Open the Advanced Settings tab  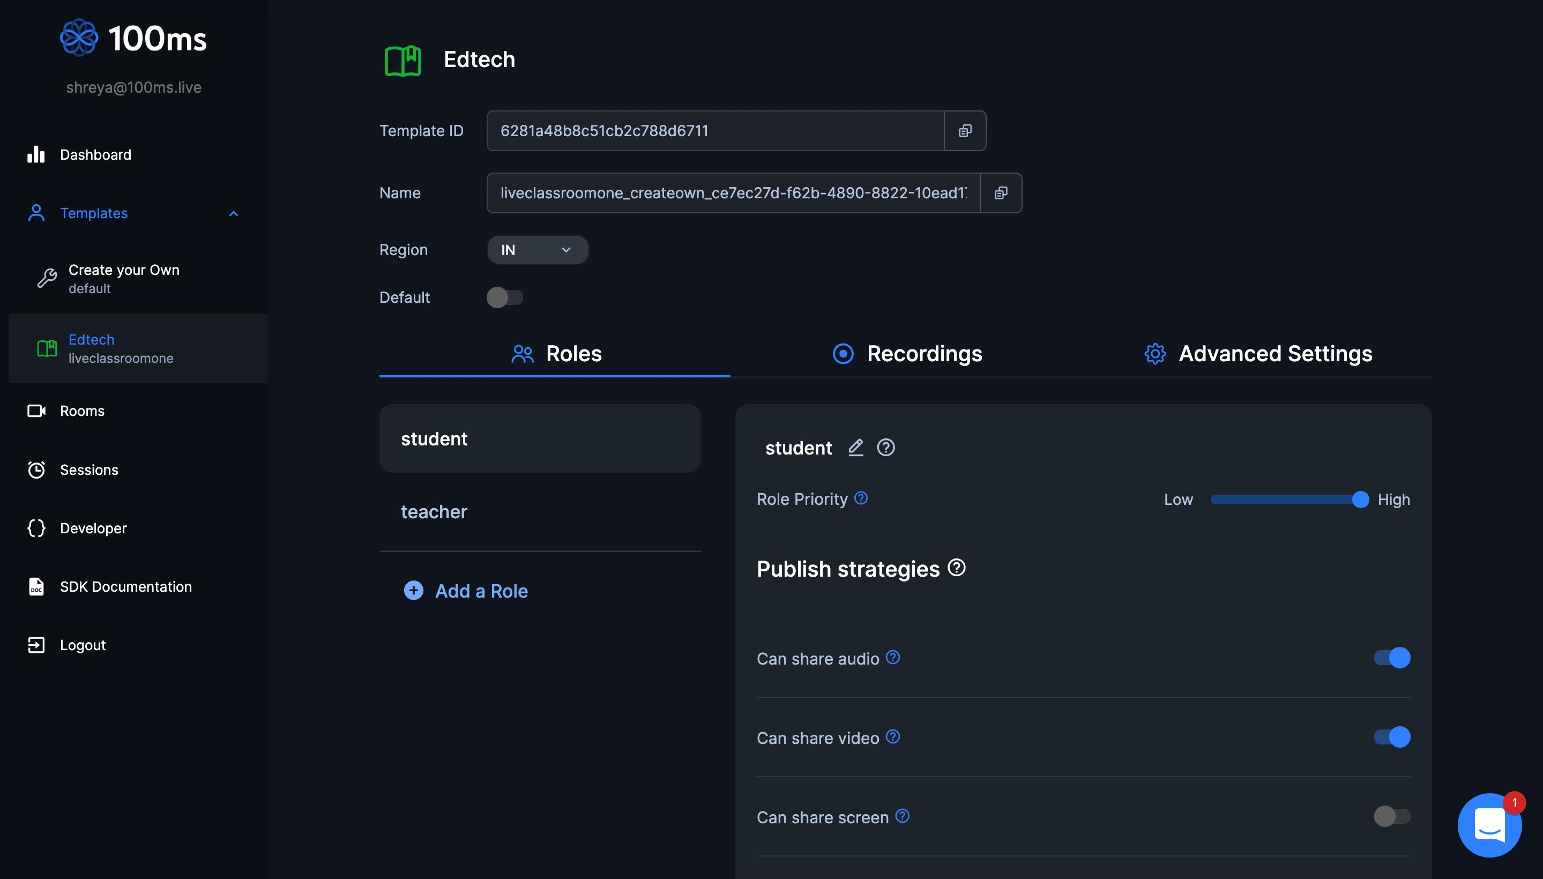[1257, 354]
